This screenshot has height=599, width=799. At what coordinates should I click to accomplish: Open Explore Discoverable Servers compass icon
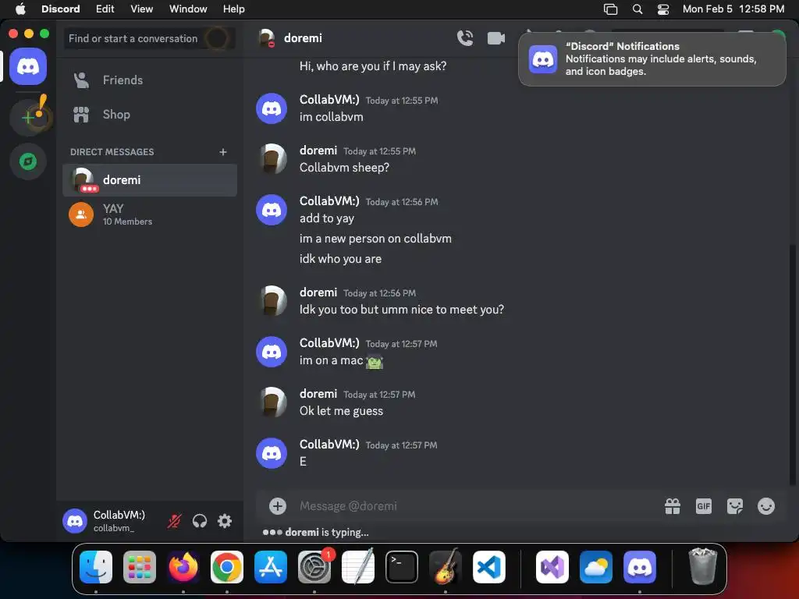coord(28,161)
